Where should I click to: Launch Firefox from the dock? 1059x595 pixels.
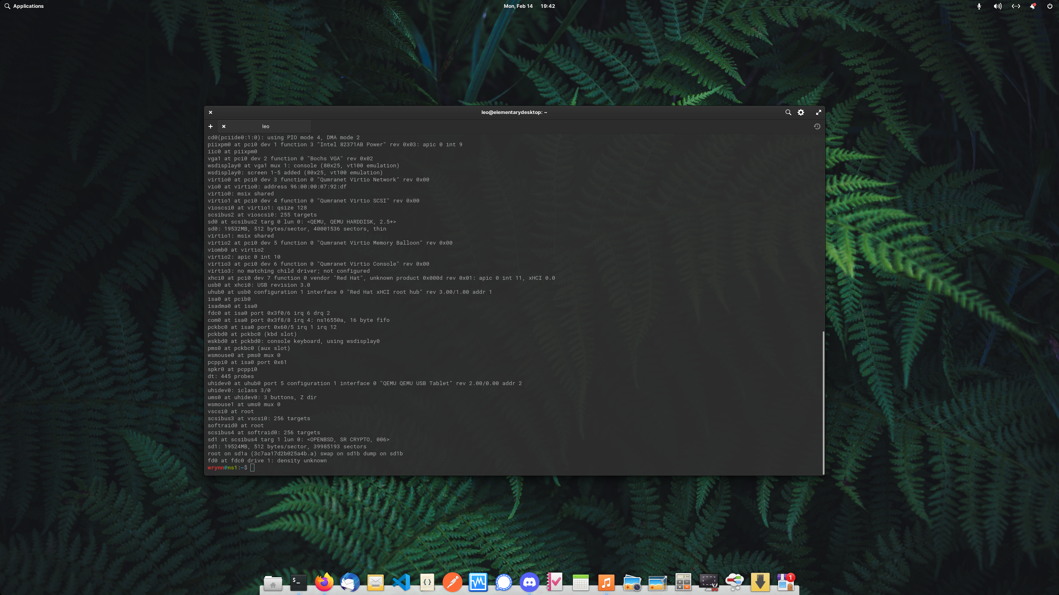point(324,582)
